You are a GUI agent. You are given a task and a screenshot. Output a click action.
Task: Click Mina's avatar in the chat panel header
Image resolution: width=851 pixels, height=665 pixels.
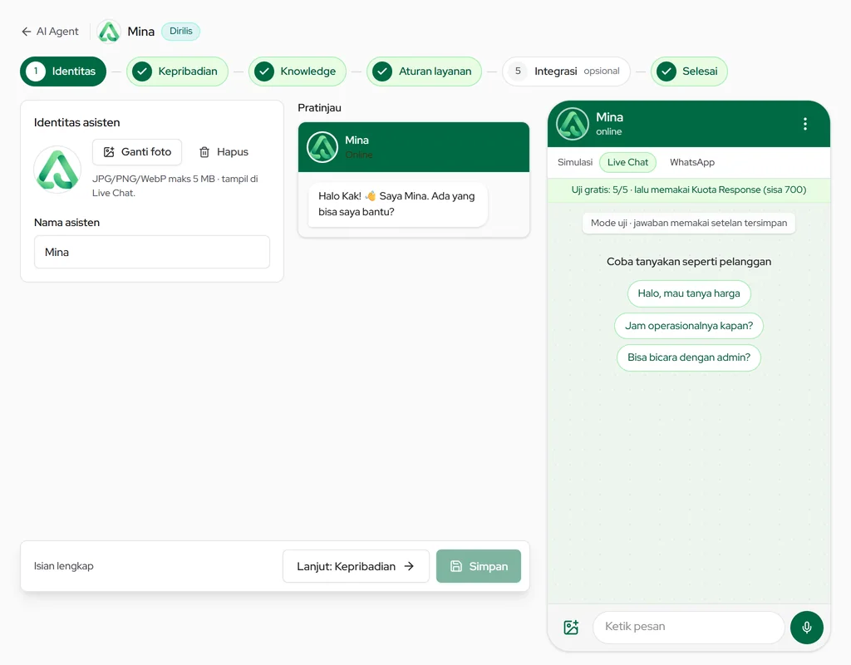pos(573,124)
